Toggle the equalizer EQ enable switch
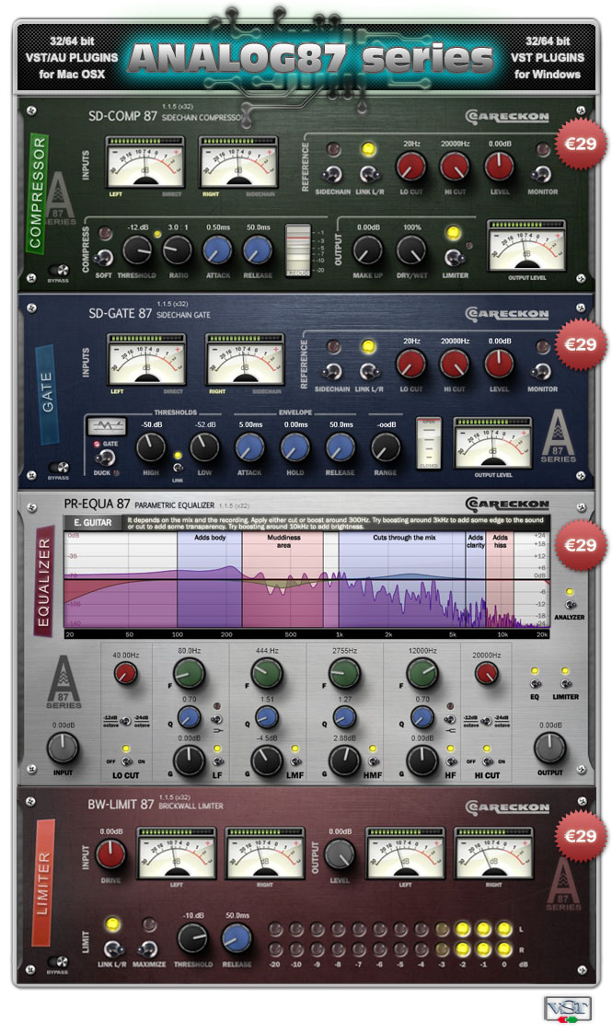 (535, 684)
